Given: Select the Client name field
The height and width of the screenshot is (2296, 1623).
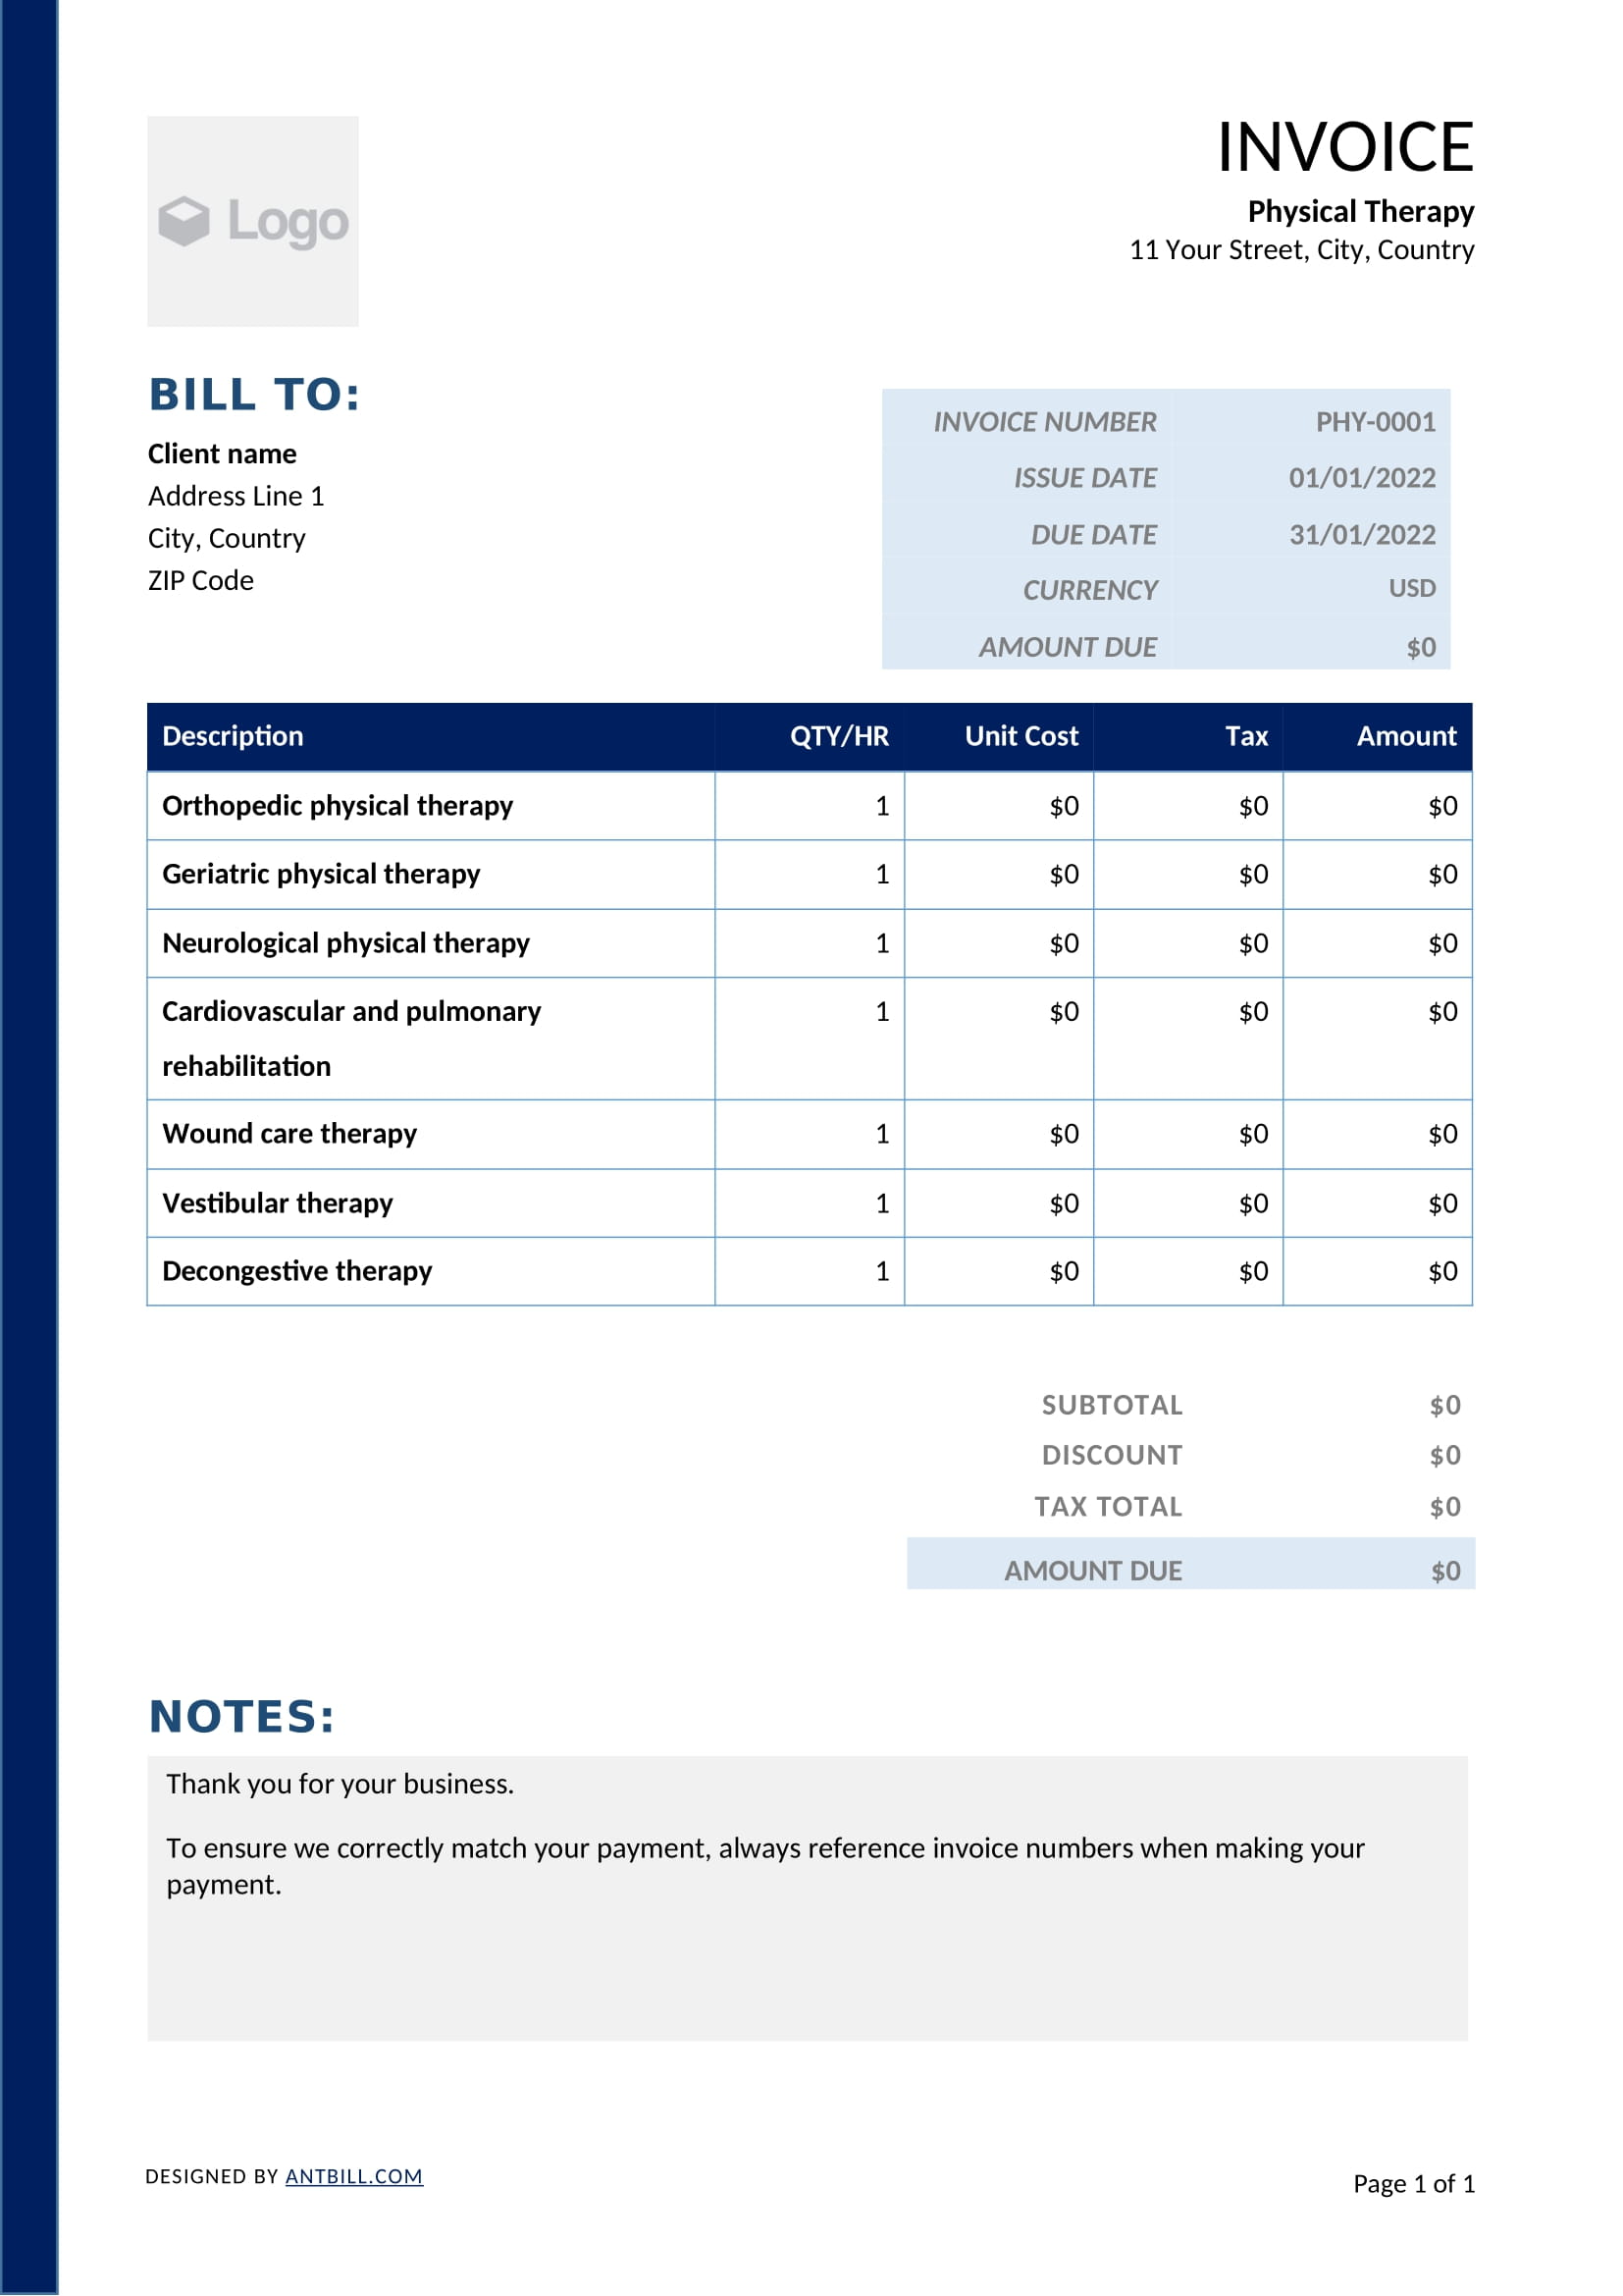Looking at the screenshot, I should point(222,454).
